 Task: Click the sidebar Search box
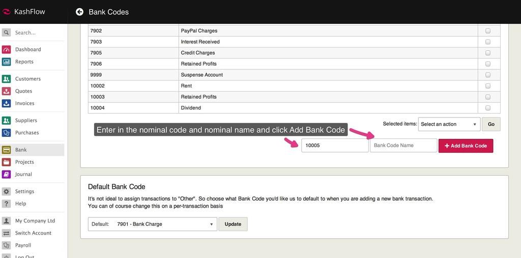tap(36, 33)
